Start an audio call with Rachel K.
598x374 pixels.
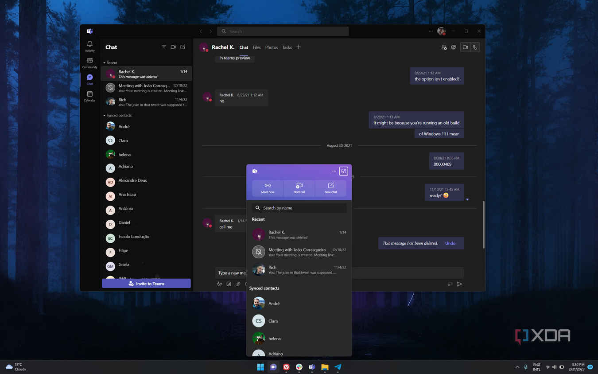[475, 47]
